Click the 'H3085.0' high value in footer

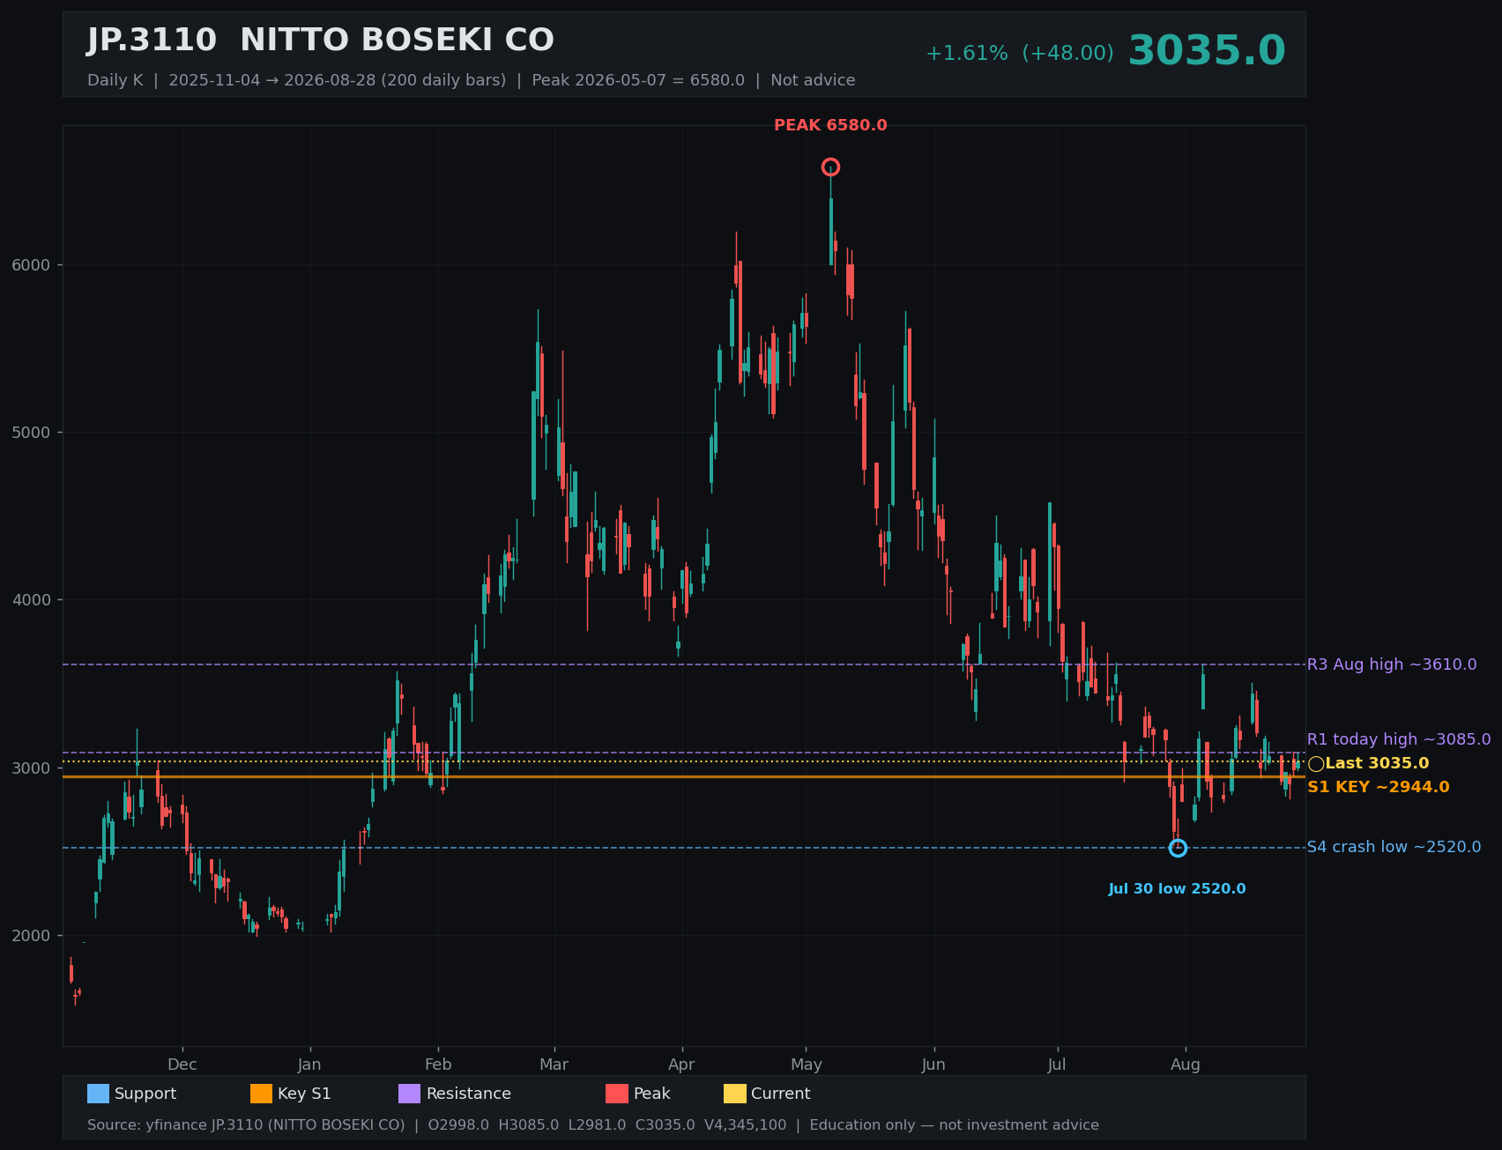click(529, 1125)
